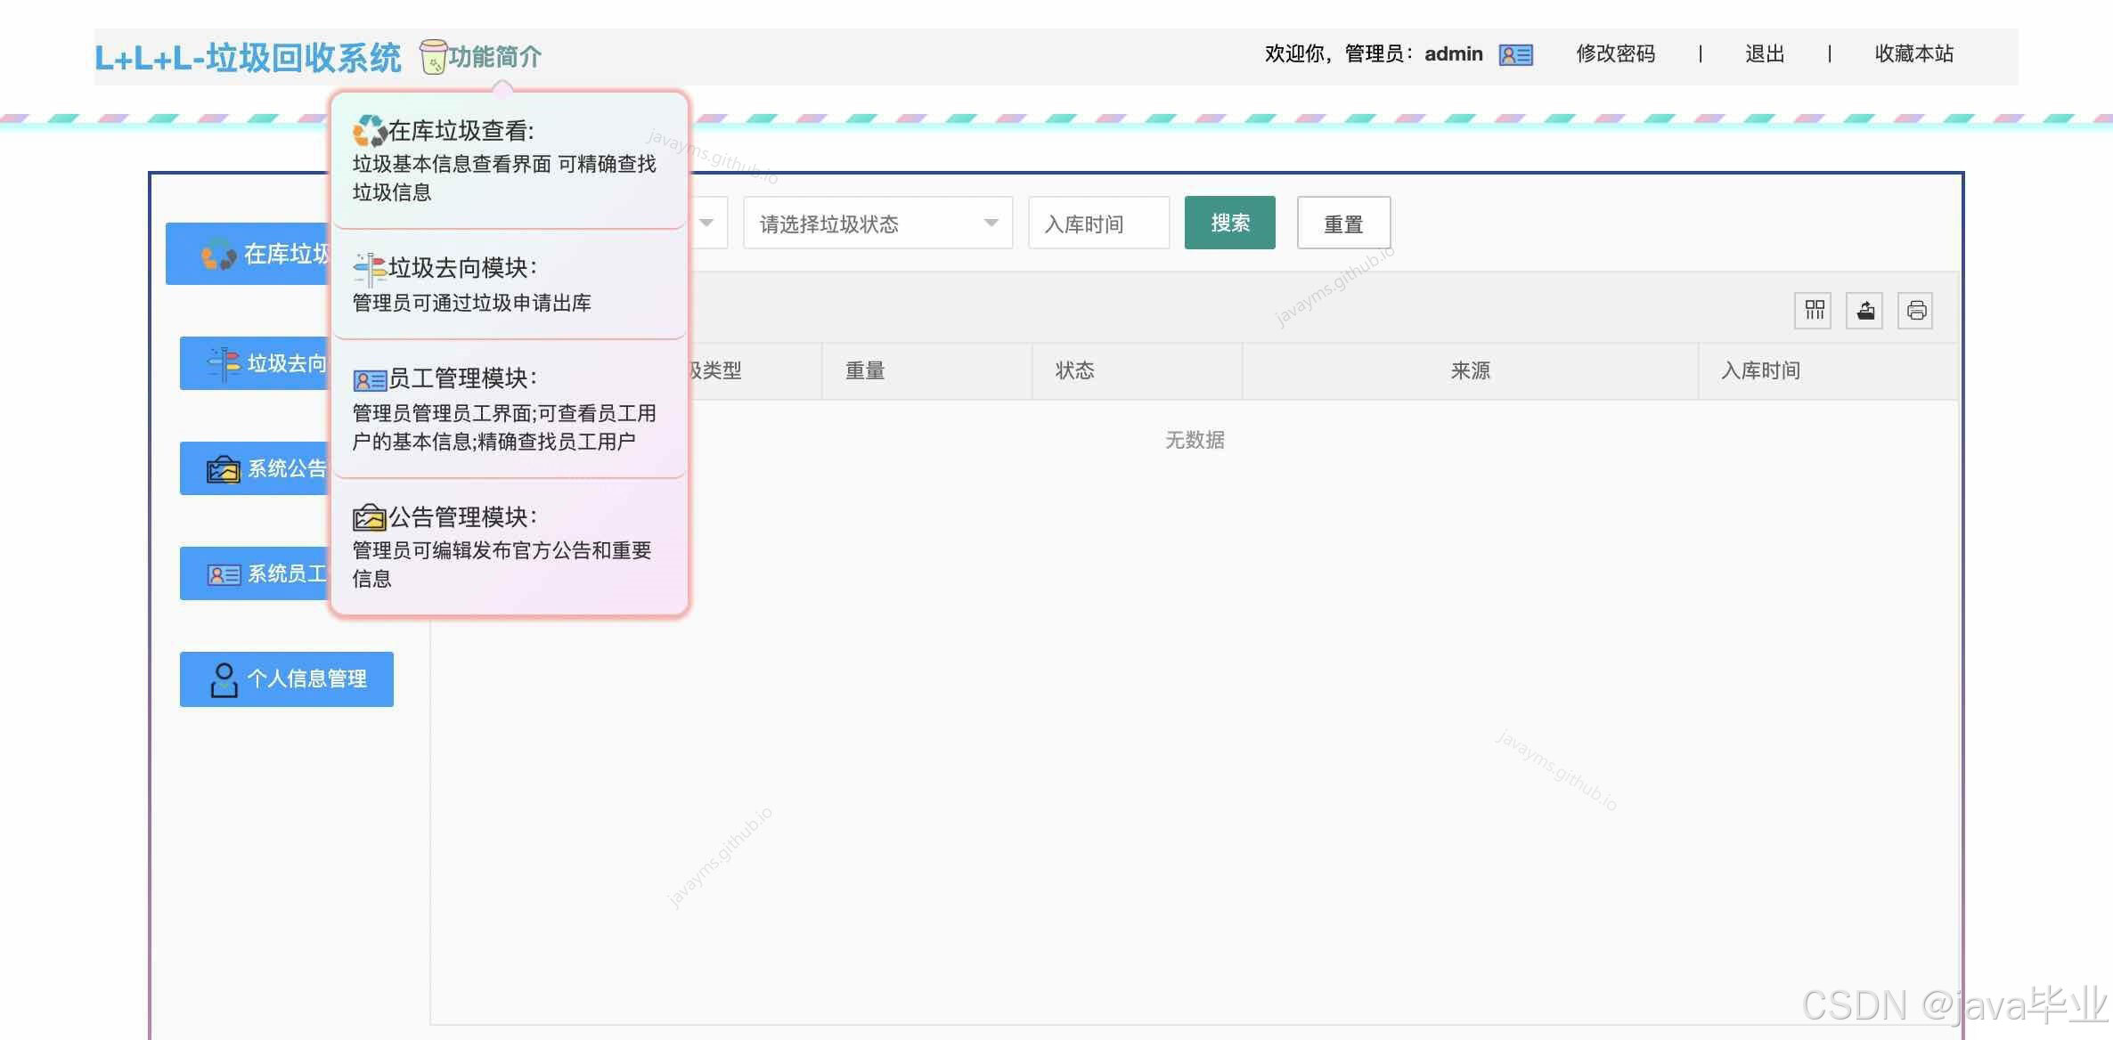The width and height of the screenshot is (2113, 1040).
Task: Click the 无数据 empty table message
Action: [1195, 440]
